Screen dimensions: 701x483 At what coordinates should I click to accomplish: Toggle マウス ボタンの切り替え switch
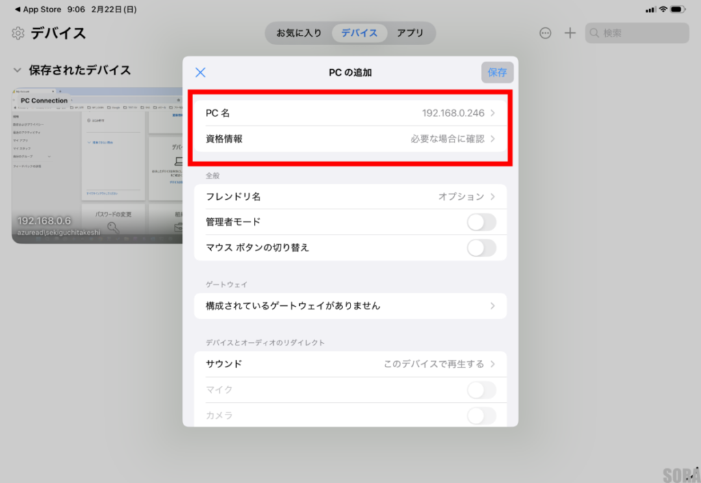(481, 248)
